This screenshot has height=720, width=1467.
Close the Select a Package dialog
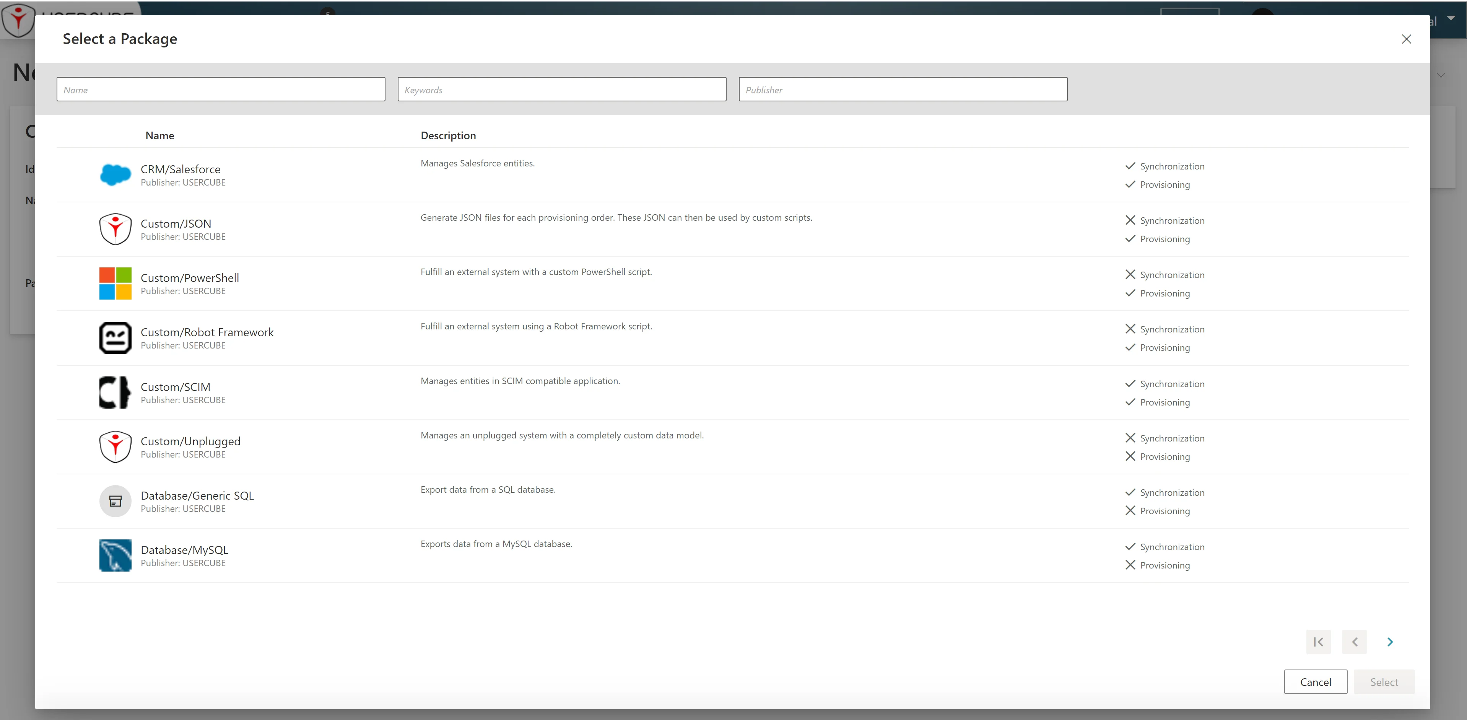coord(1406,39)
